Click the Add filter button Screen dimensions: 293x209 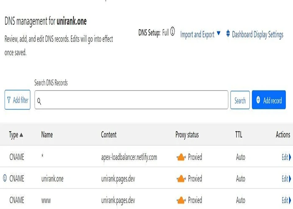(18, 100)
